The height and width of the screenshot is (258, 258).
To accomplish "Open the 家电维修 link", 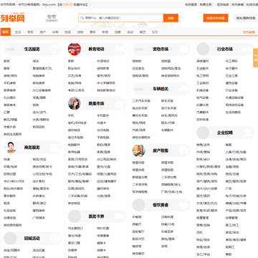I will point(39,83).
